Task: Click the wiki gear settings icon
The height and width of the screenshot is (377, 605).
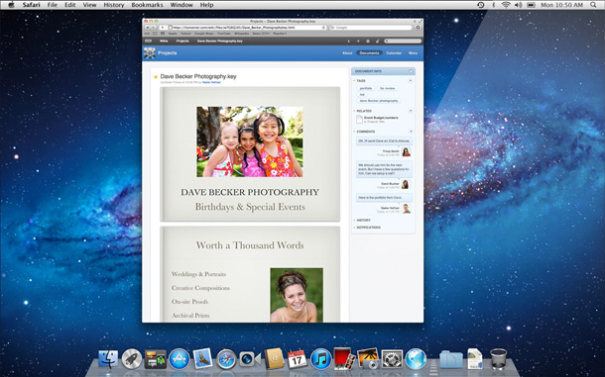Action: [368, 42]
